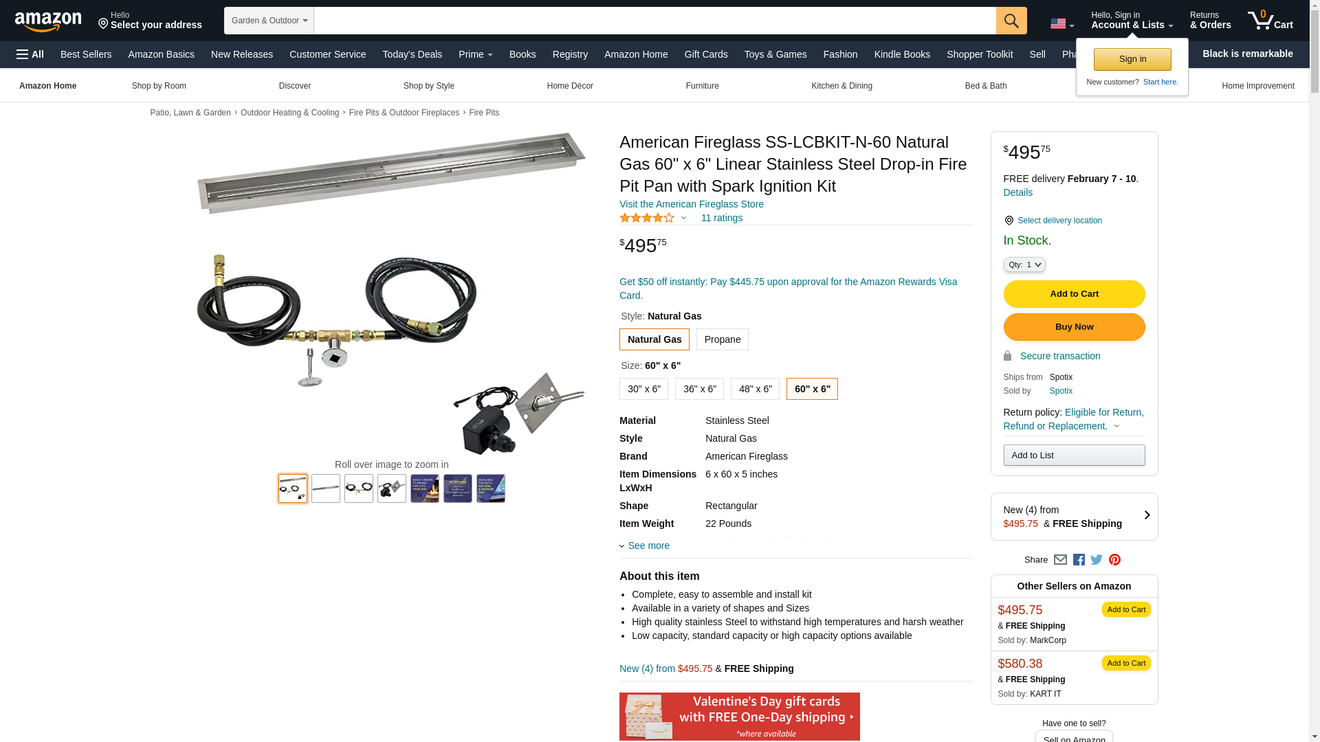Share on Facebook icon
1320x742 pixels.
click(1079, 560)
